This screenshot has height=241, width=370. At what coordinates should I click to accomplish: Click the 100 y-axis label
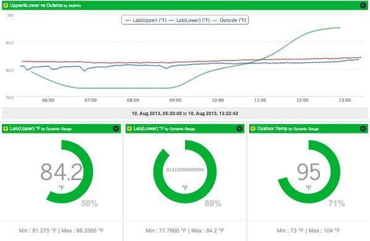point(10,15)
